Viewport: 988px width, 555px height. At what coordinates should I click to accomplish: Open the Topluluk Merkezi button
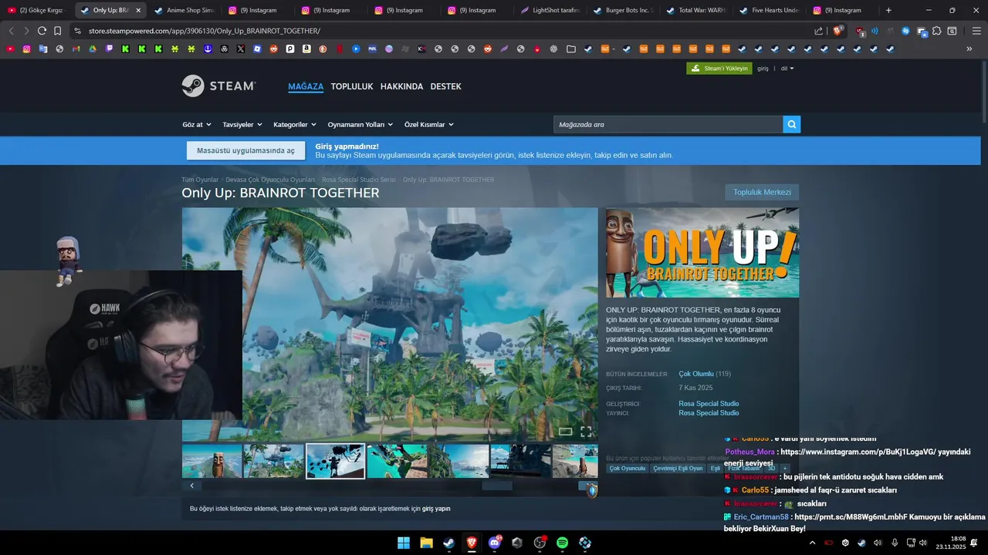click(x=762, y=192)
